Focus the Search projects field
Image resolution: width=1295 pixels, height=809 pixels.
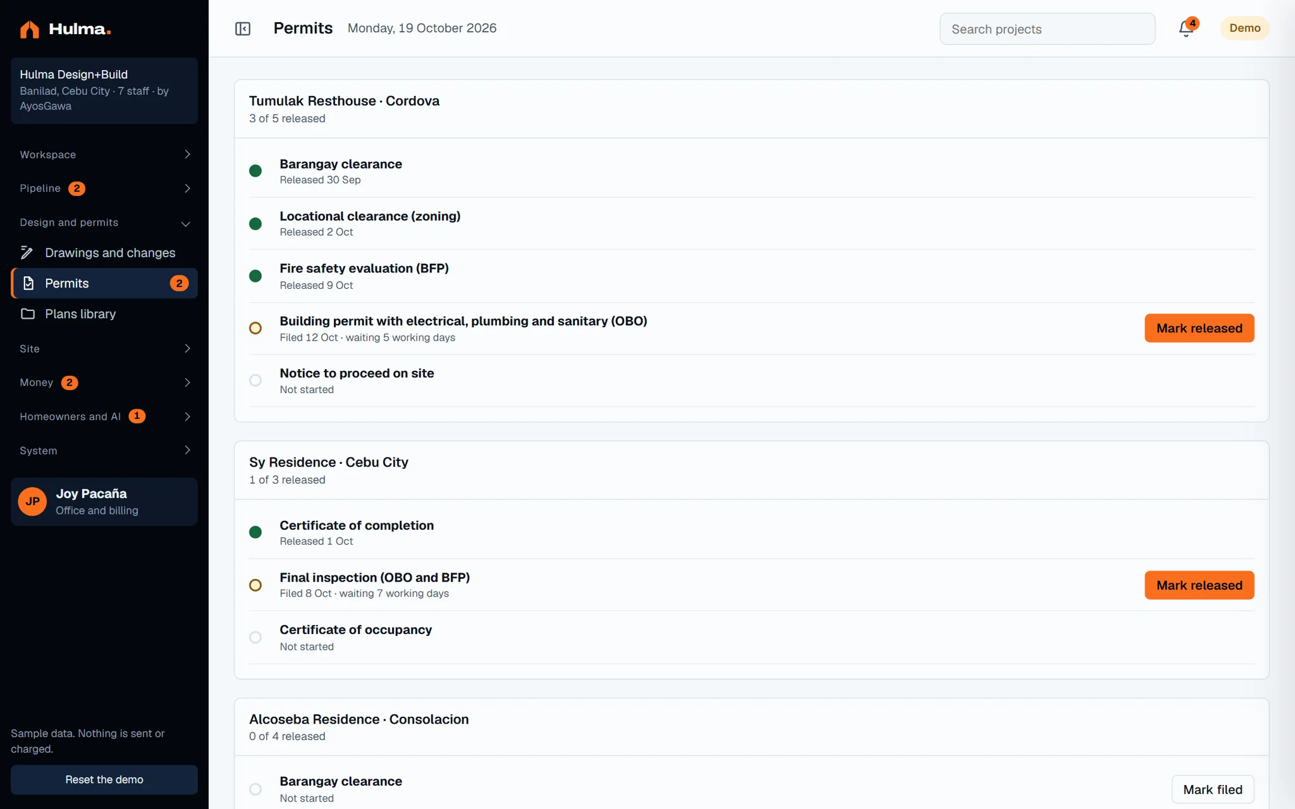(1047, 29)
